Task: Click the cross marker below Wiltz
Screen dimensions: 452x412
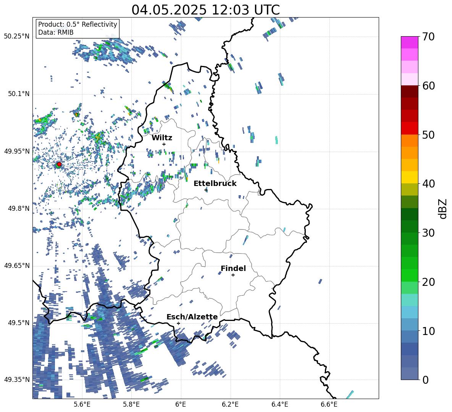Action: tap(164, 144)
